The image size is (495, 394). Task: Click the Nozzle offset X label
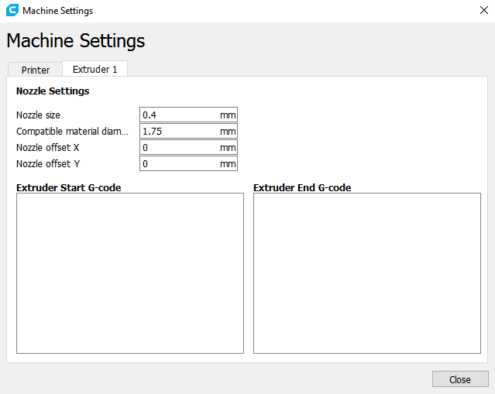point(48,147)
